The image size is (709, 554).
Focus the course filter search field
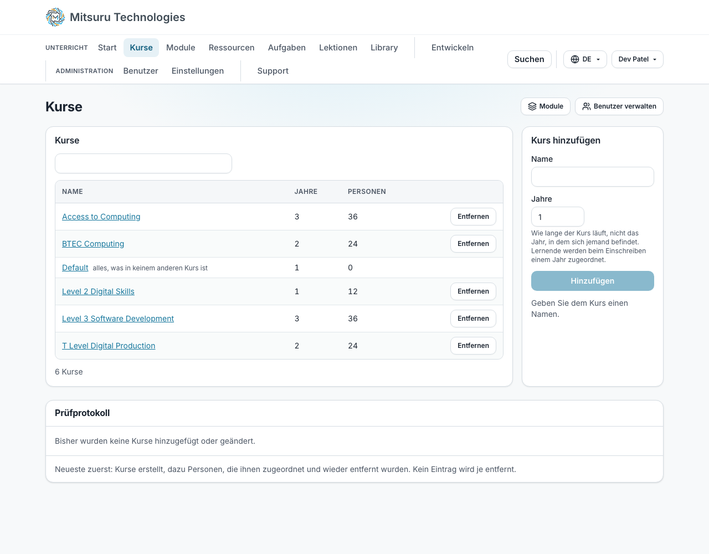point(143,163)
